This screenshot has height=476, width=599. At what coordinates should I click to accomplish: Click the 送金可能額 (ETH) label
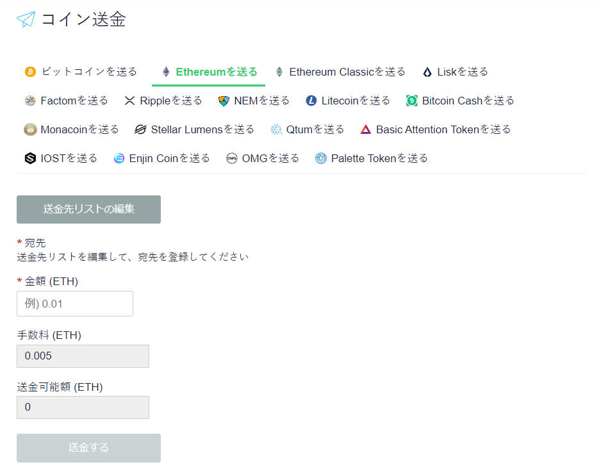pyautogui.click(x=60, y=387)
